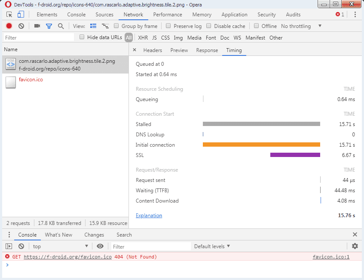
Task: Click the grey Stalled timing bar
Action: [261, 124]
